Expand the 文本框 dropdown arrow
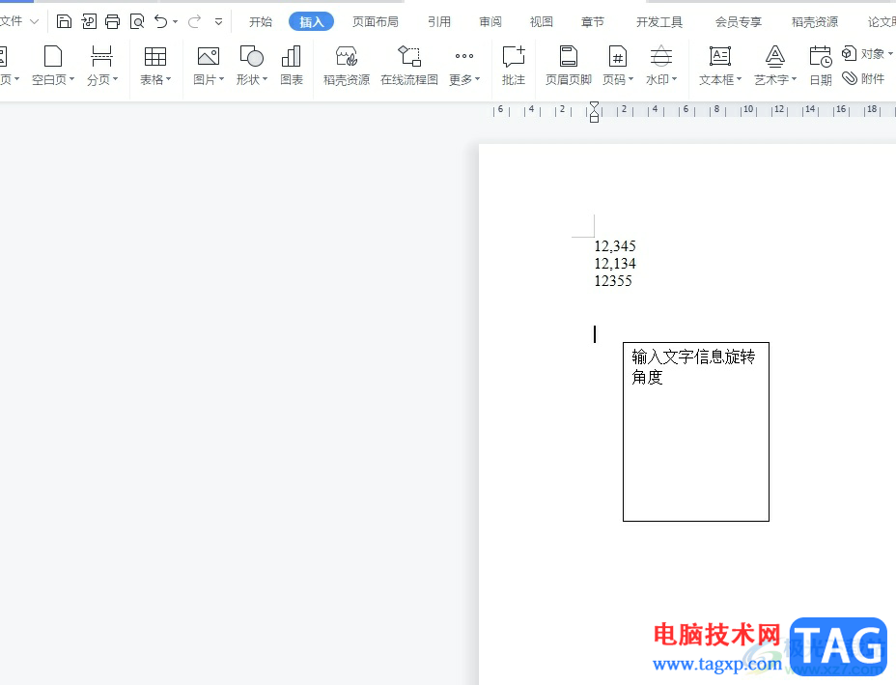 click(740, 79)
